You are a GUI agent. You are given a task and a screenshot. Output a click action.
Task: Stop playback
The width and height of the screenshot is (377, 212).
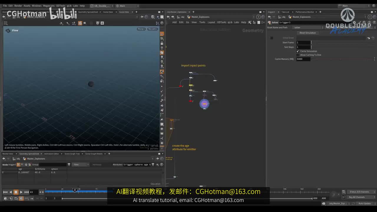point(16,192)
